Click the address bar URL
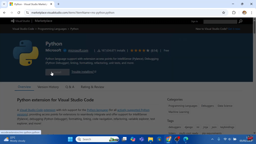Viewport: 256px width, 144px height. [73, 12]
